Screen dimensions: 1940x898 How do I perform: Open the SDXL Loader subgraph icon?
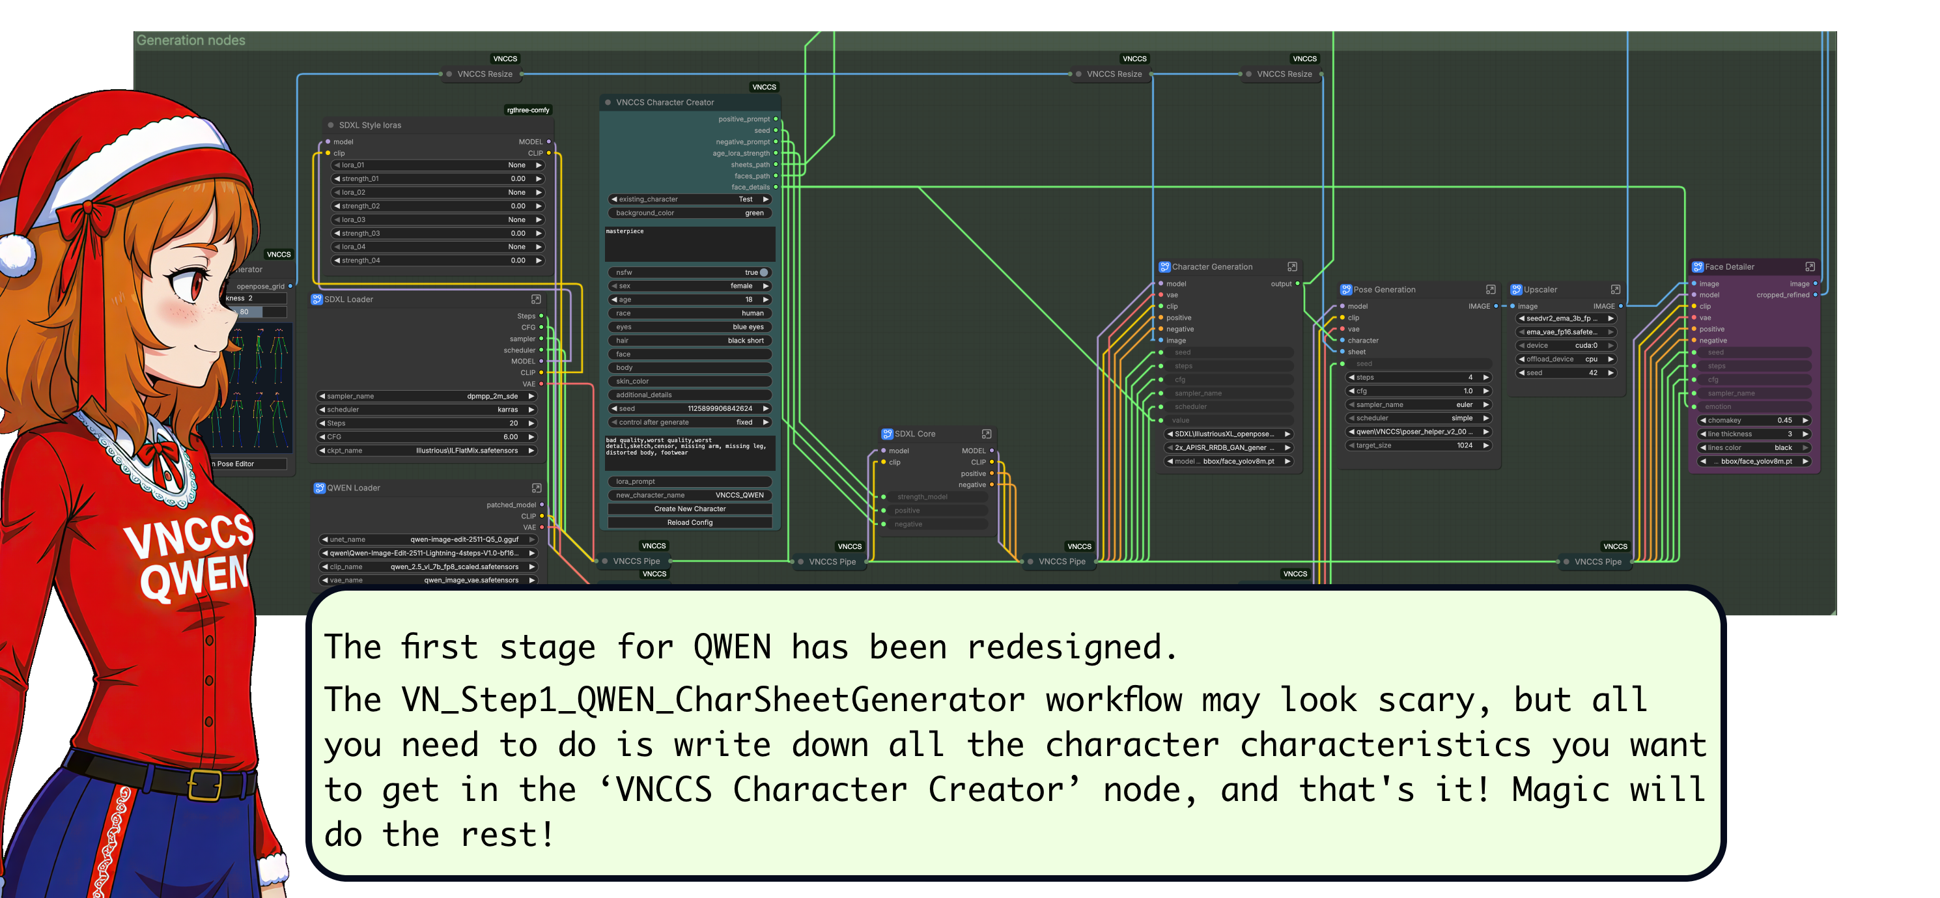[535, 299]
